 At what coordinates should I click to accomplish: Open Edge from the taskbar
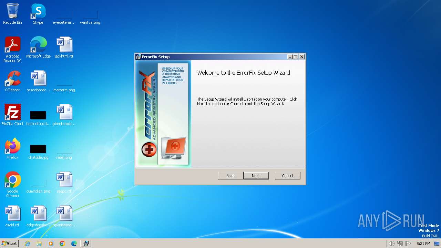(x=74, y=244)
